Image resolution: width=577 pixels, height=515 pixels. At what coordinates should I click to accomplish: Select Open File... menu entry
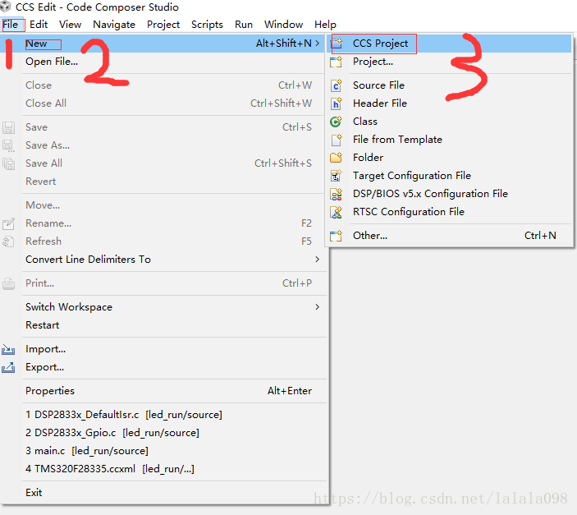(x=162, y=62)
